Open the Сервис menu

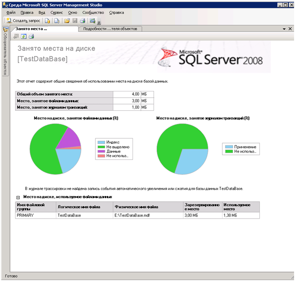[57, 13]
